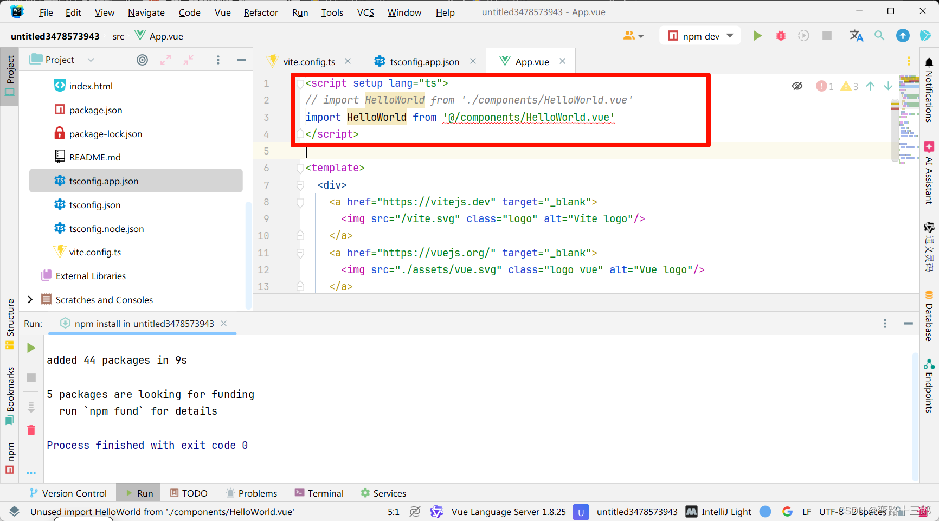Screen dimensions: 939x521
Task: Minimize the Run tool window
Action: [x=909, y=324]
